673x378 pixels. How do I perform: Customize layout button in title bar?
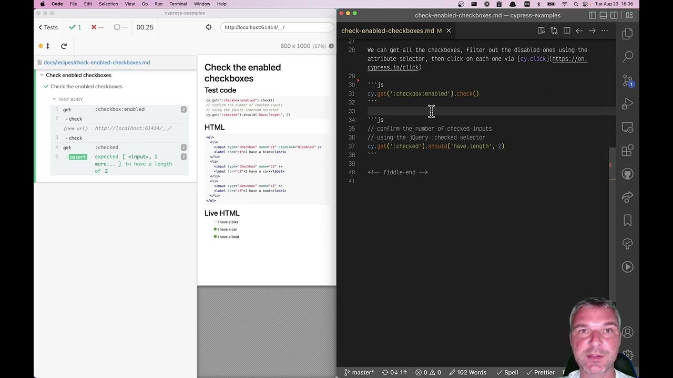(629, 15)
